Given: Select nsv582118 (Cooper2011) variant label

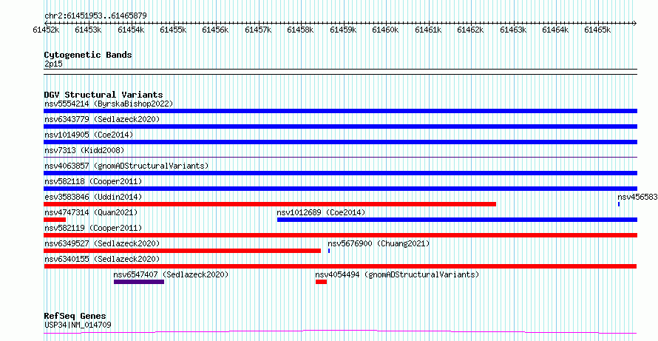Looking at the screenshot, I should pos(93,181).
